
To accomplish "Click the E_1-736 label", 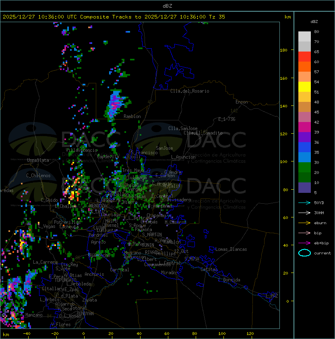I will tap(227, 119).
